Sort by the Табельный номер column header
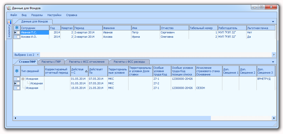 pyautogui.click(x=203, y=28)
